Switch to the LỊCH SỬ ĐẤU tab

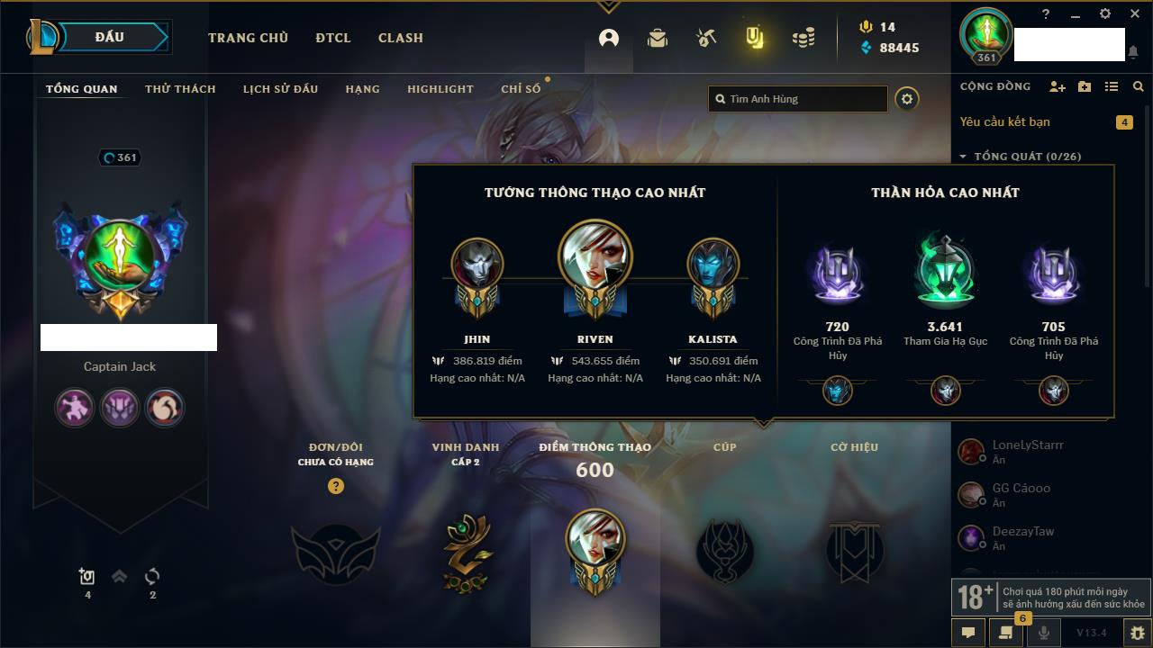pyautogui.click(x=280, y=89)
